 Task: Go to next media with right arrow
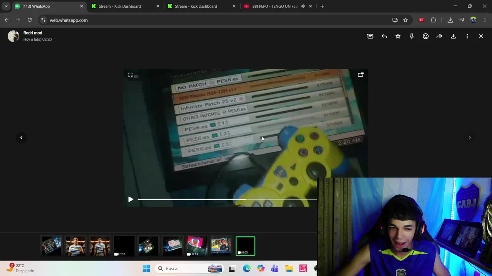pyautogui.click(x=470, y=138)
